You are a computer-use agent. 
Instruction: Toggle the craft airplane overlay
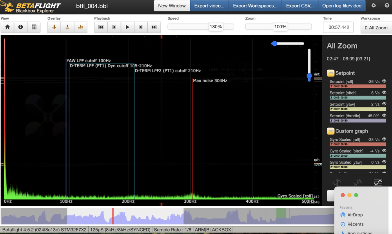54,27
